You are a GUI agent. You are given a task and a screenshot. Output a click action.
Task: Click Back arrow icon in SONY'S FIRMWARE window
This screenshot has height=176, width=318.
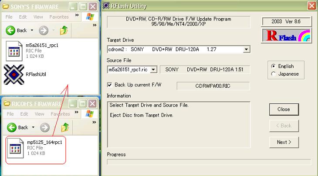click(10, 30)
